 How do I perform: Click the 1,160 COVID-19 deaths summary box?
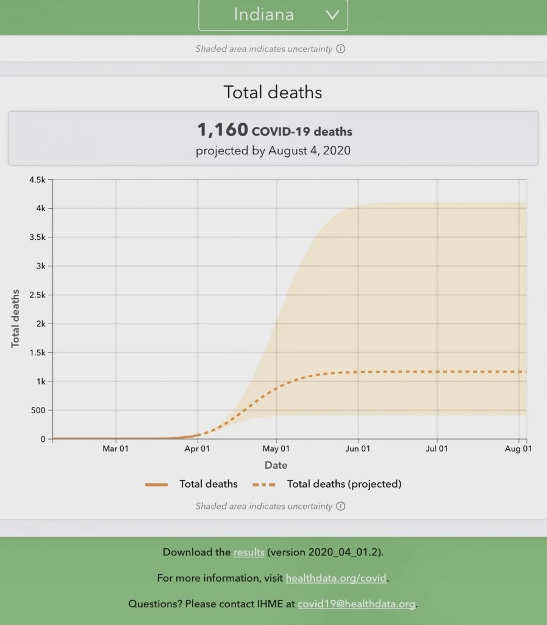point(273,139)
